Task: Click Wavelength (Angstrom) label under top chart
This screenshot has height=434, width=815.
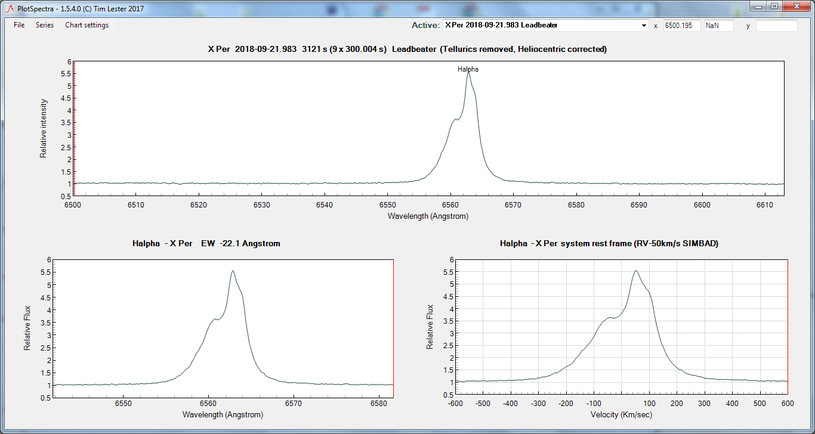Action: click(x=428, y=216)
